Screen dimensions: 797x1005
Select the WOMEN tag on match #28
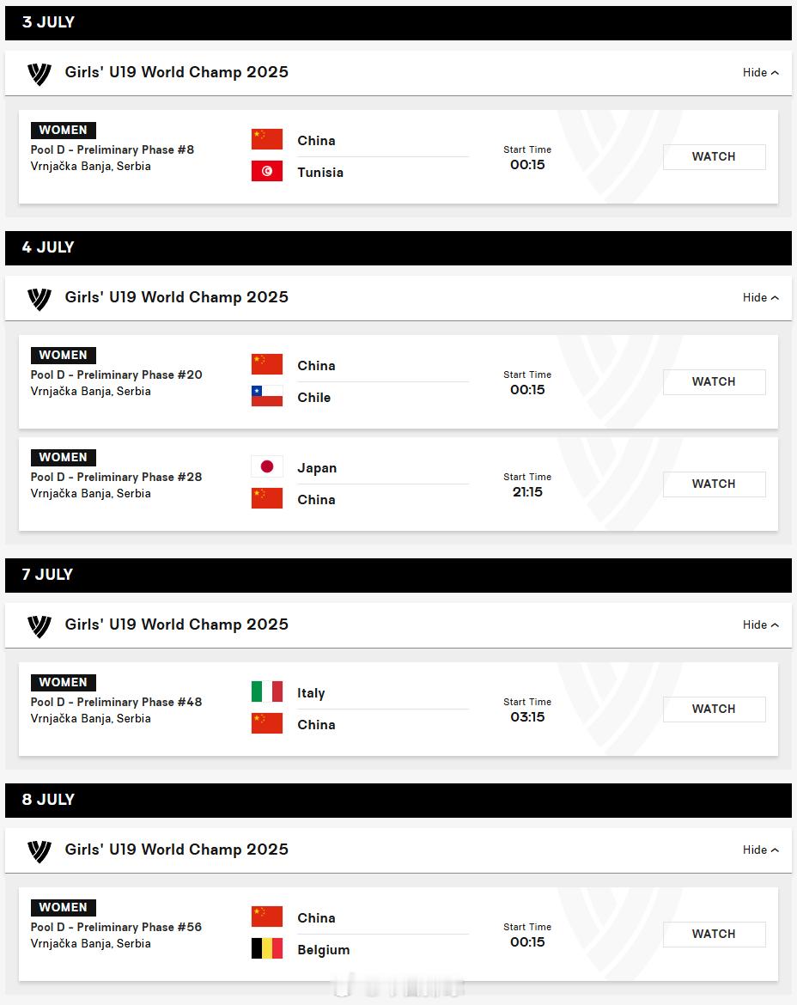pos(64,458)
